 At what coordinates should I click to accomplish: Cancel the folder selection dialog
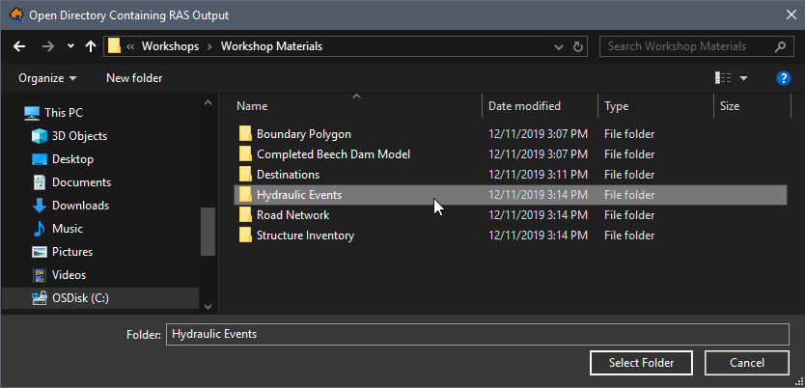[x=747, y=363]
